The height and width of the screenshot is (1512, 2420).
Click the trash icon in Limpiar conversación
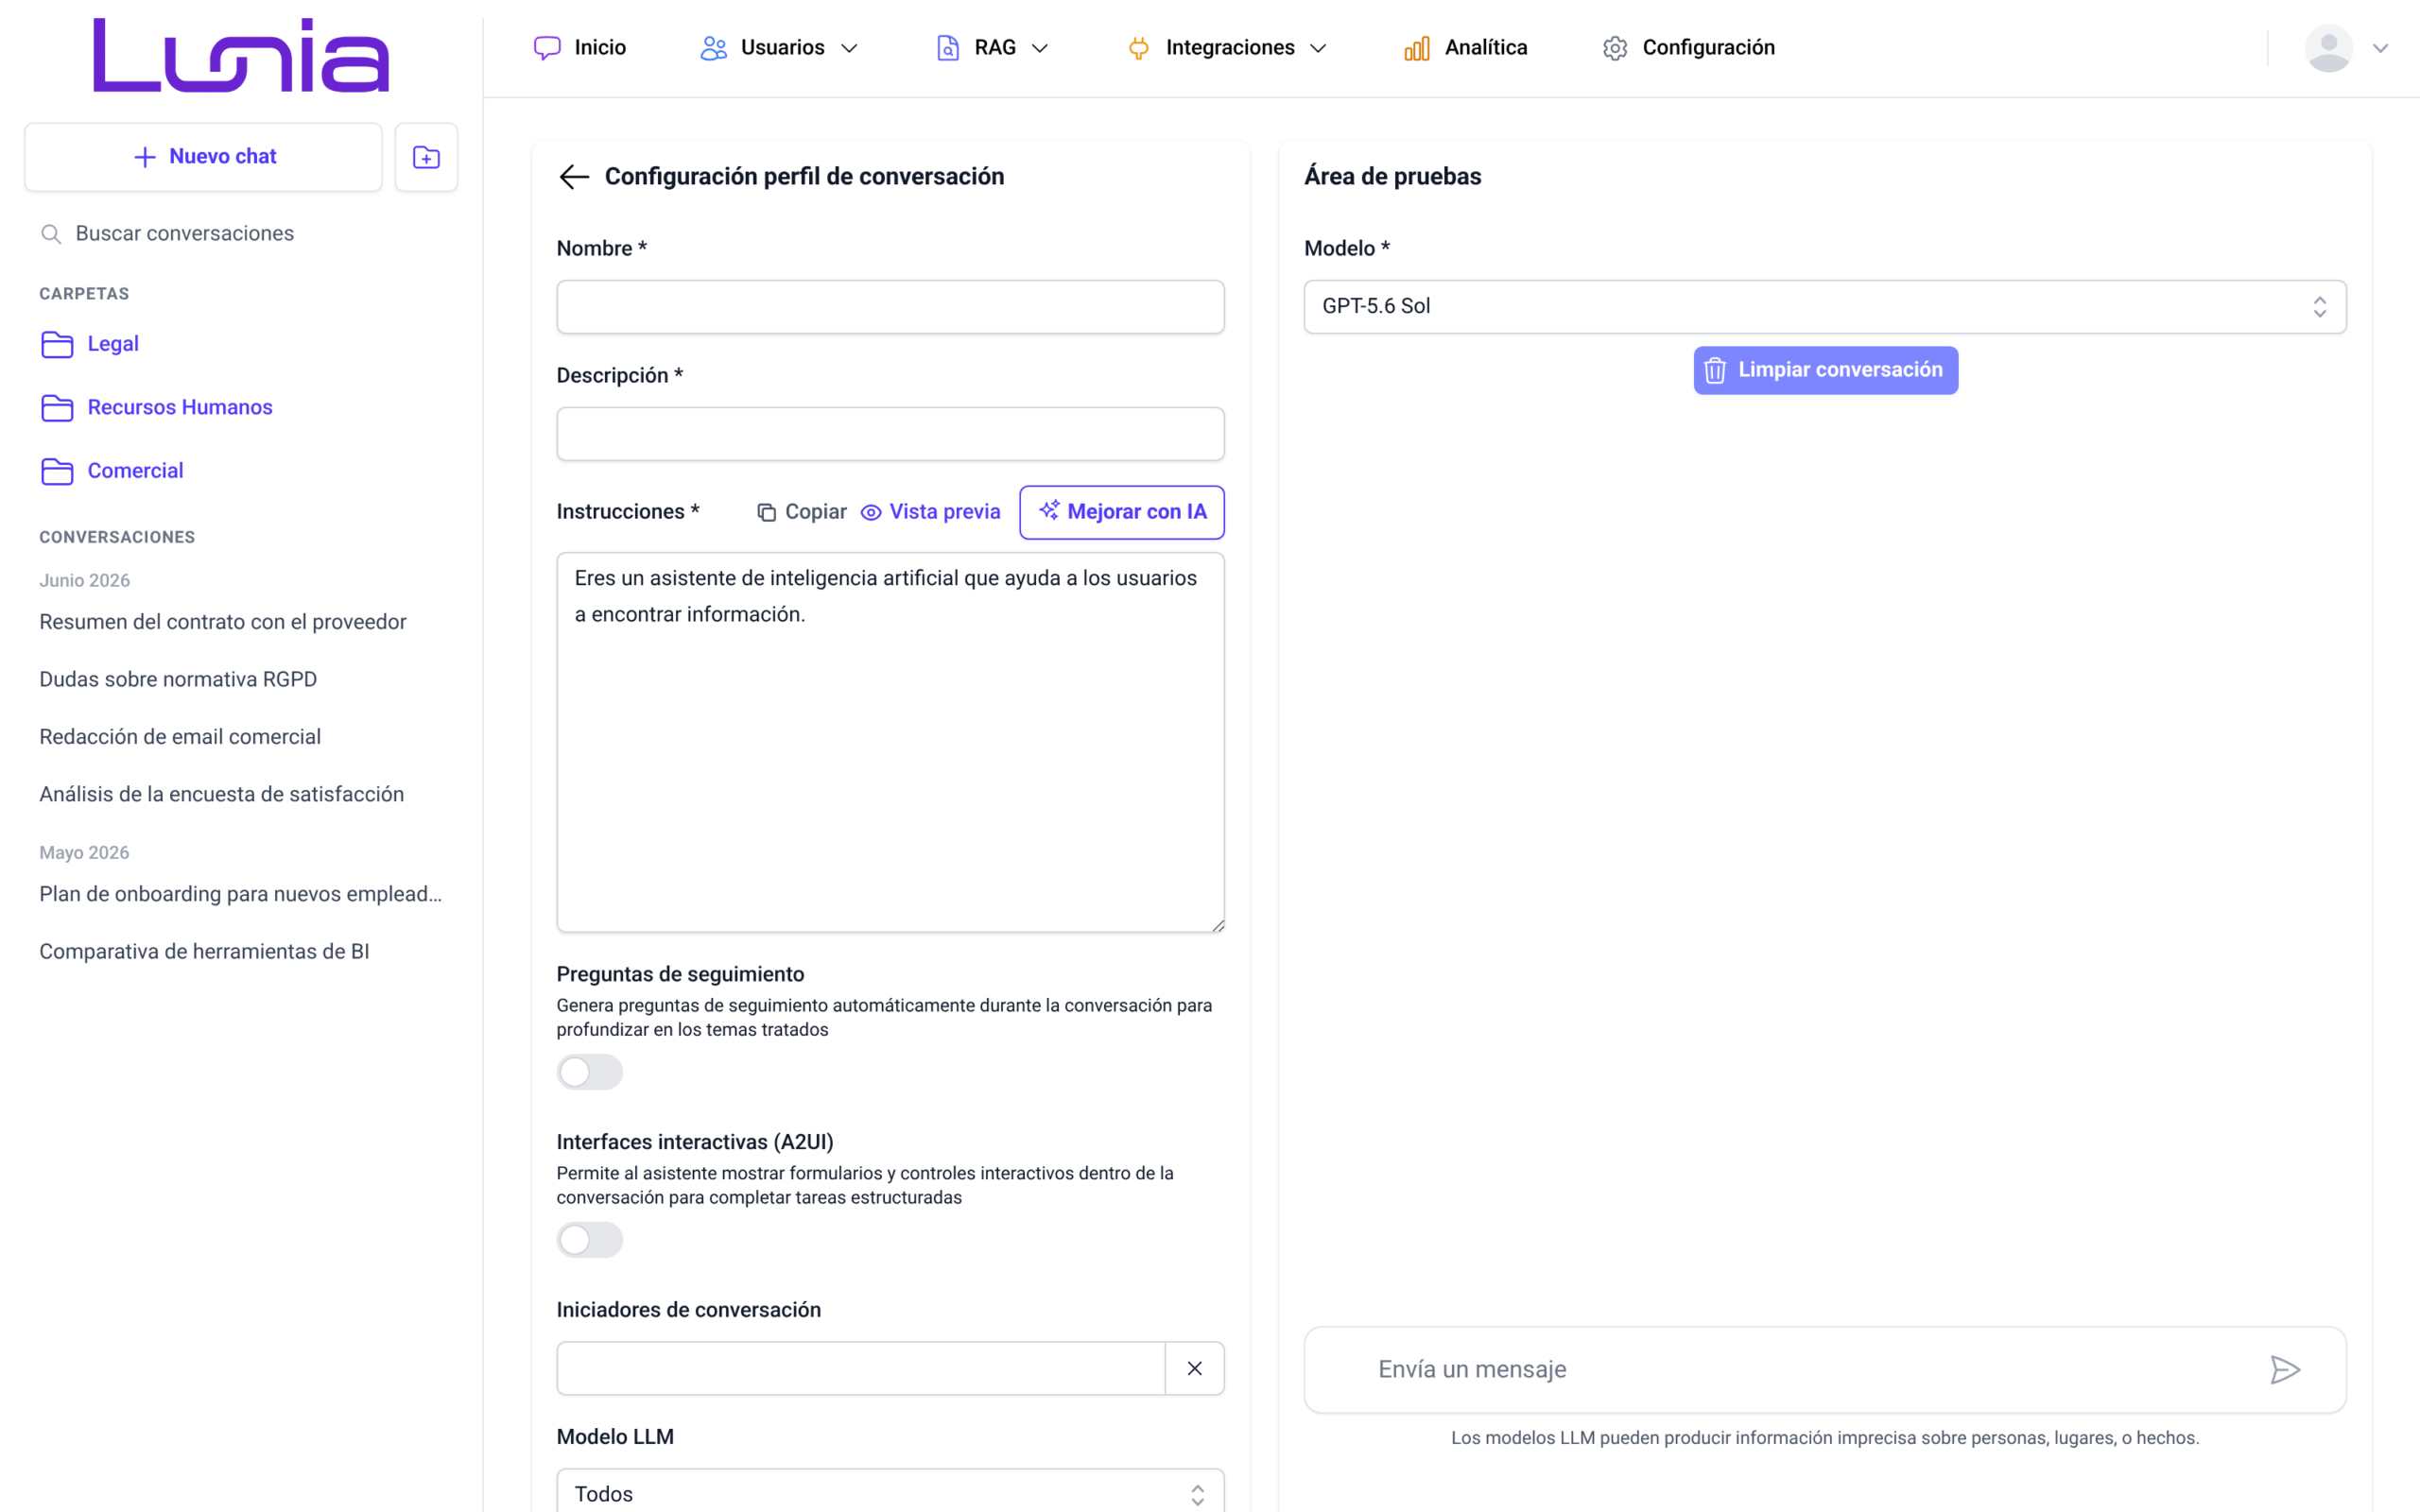click(x=1715, y=370)
